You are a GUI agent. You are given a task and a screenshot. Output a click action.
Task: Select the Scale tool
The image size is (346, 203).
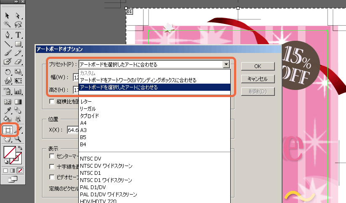click(18, 72)
